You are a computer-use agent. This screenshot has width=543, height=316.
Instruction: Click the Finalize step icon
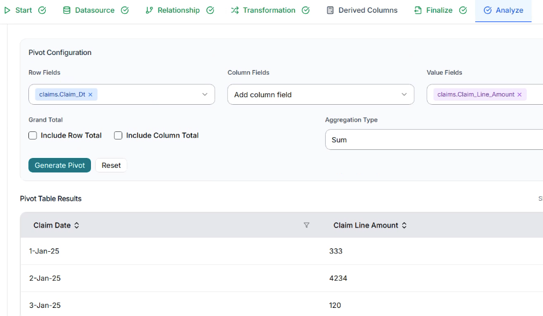[418, 10]
